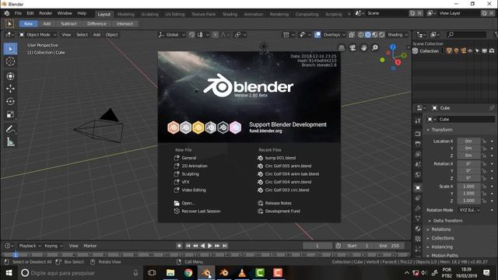
Task: Switch to Modeling workspace tab
Action: pyautogui.click(x=126, y=14)
